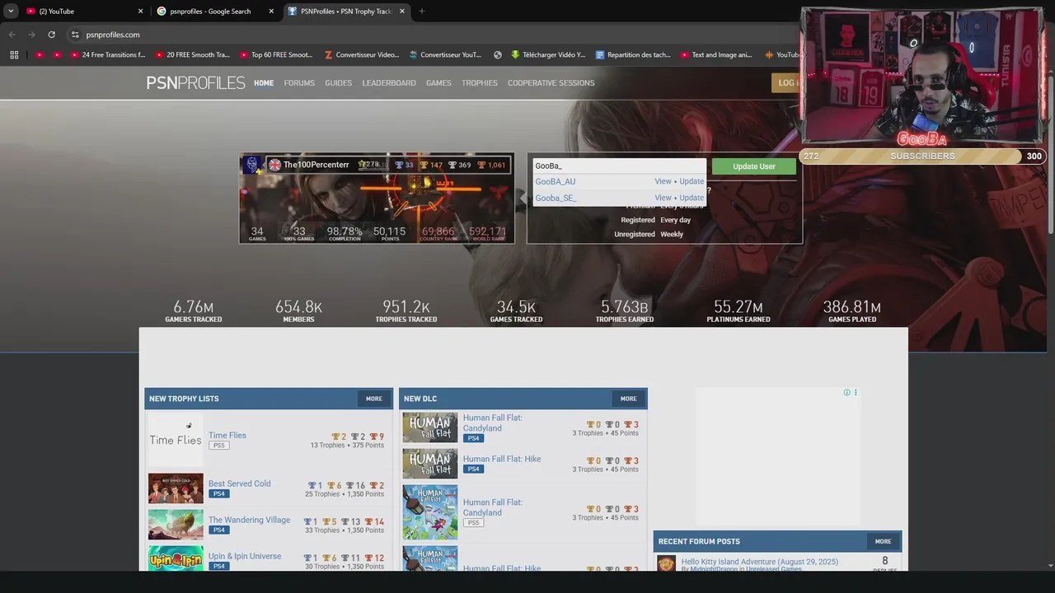Click the forum post author avatar icon
This screenshot has width=1055, height=593.
coord(666,564)
